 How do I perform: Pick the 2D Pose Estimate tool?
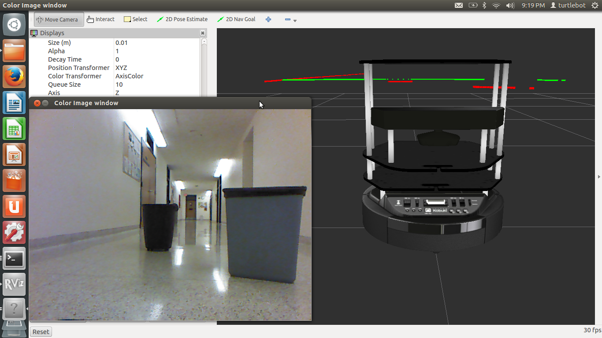click(182, 19)
